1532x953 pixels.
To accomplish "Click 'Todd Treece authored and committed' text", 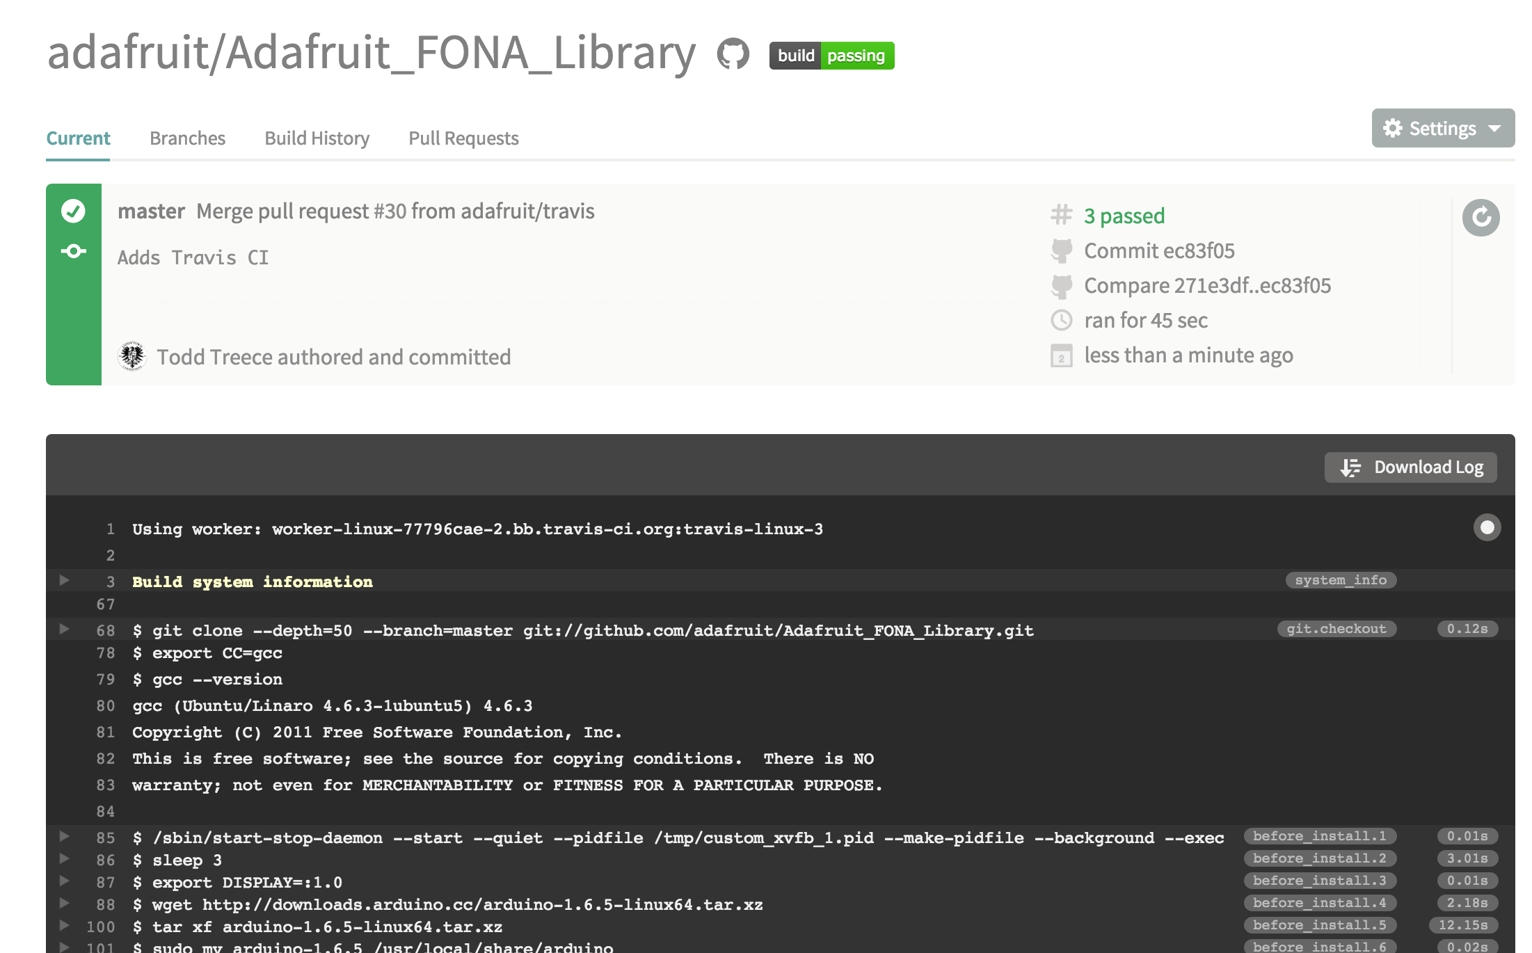I will point(333,357).
